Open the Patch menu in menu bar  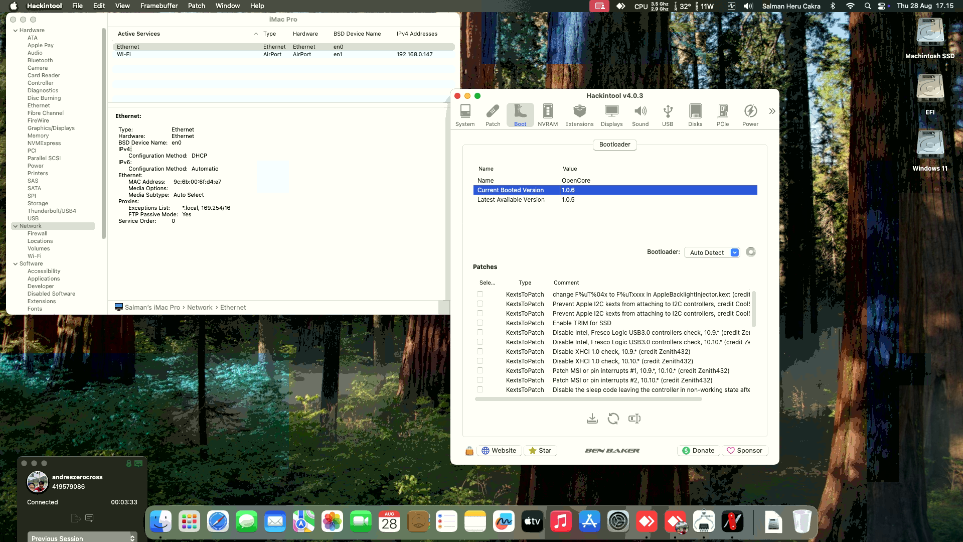coord(197,6)
